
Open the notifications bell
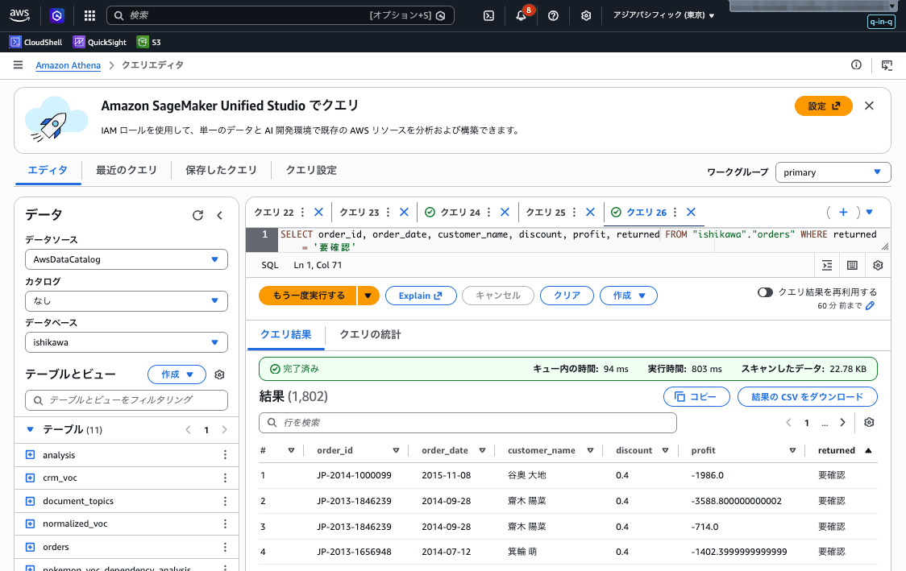[x=522, y=15]
